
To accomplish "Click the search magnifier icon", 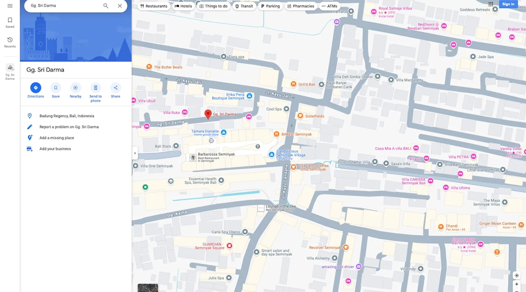I will [106, 6].
